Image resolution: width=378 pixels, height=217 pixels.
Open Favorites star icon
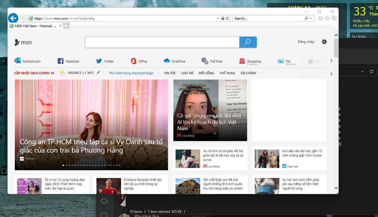[x=327, y=18]
